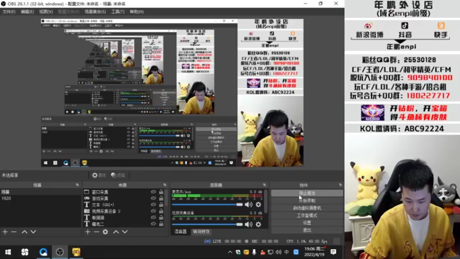
Task: Add a new scene with the plus icon
Action: [5, 232]
